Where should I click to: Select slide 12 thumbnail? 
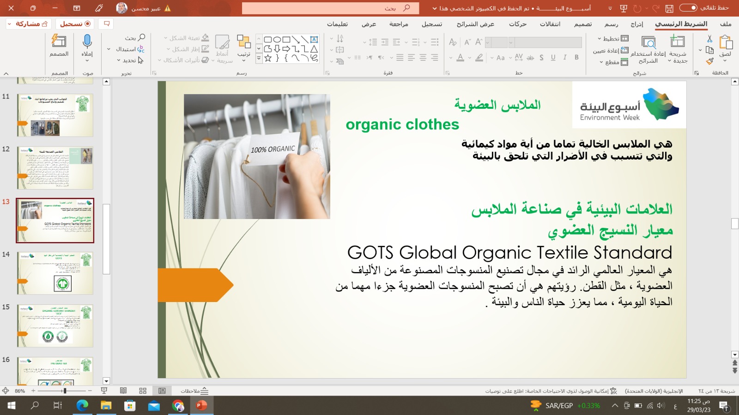[55, 168]
